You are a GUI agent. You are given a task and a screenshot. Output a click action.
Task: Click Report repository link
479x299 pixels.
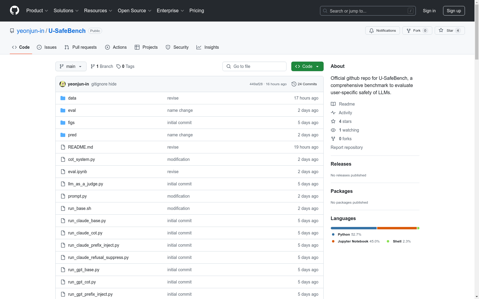click(x=347, y=147)
